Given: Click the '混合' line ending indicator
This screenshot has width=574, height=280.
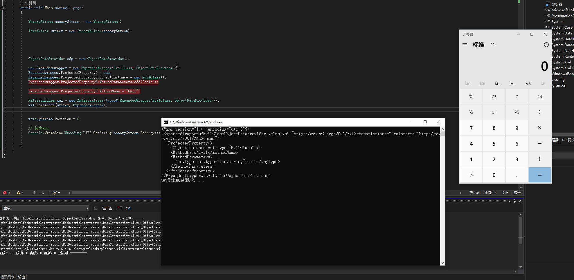Looking at the screenshot, I should pos(517,193).
